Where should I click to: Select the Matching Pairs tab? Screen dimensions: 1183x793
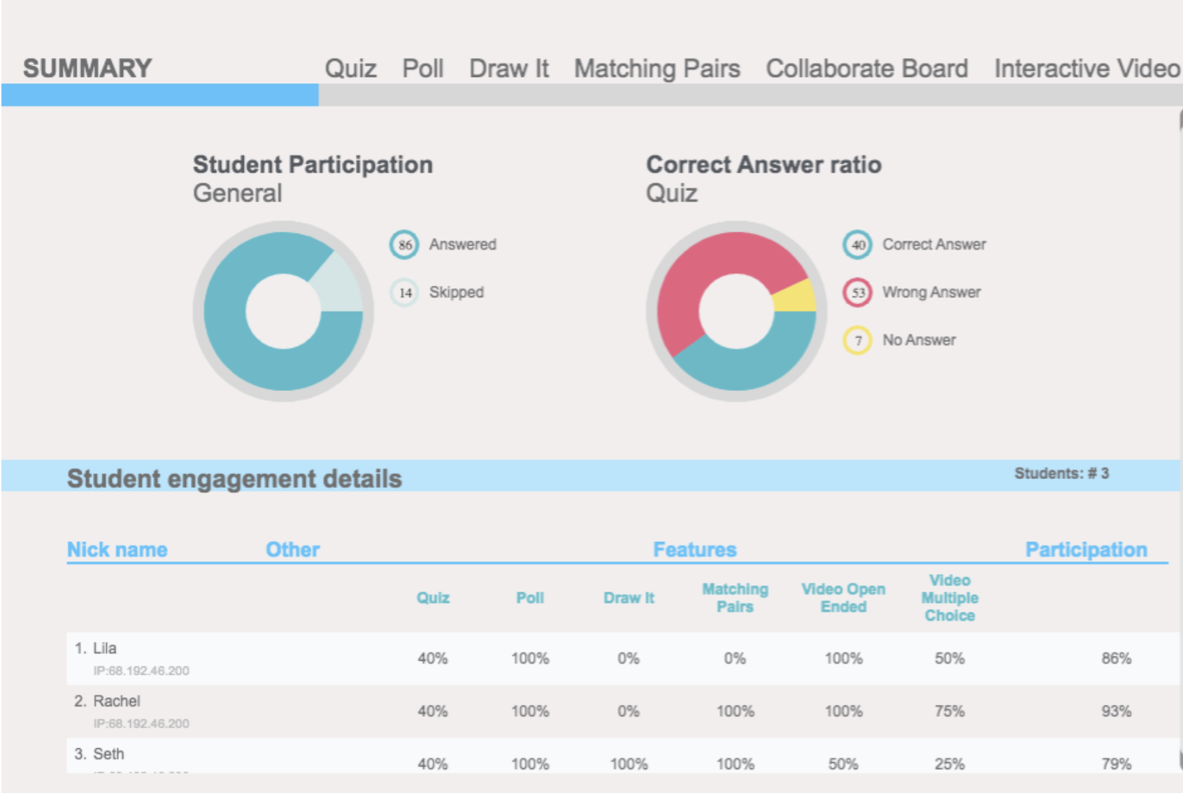tap(657, 69)
